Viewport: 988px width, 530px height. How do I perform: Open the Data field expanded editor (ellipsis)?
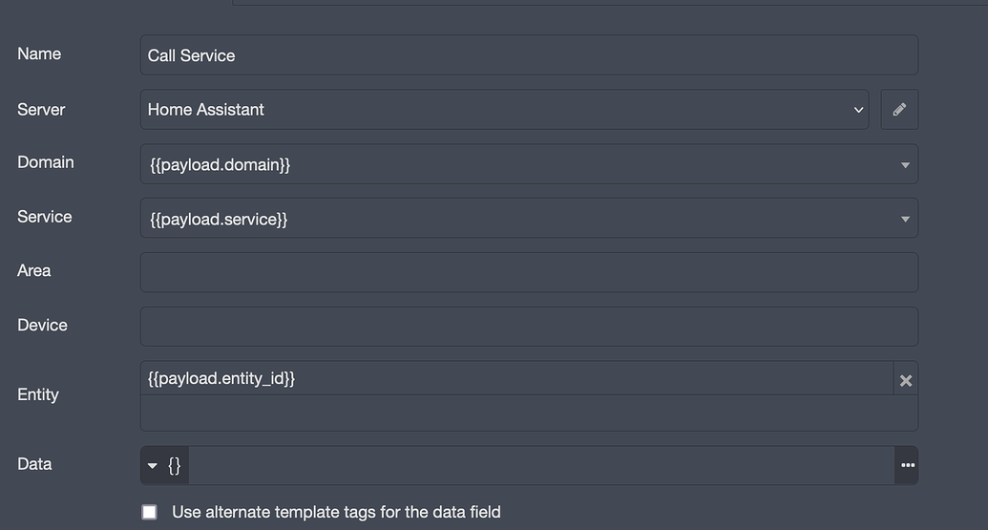point(908,465)
